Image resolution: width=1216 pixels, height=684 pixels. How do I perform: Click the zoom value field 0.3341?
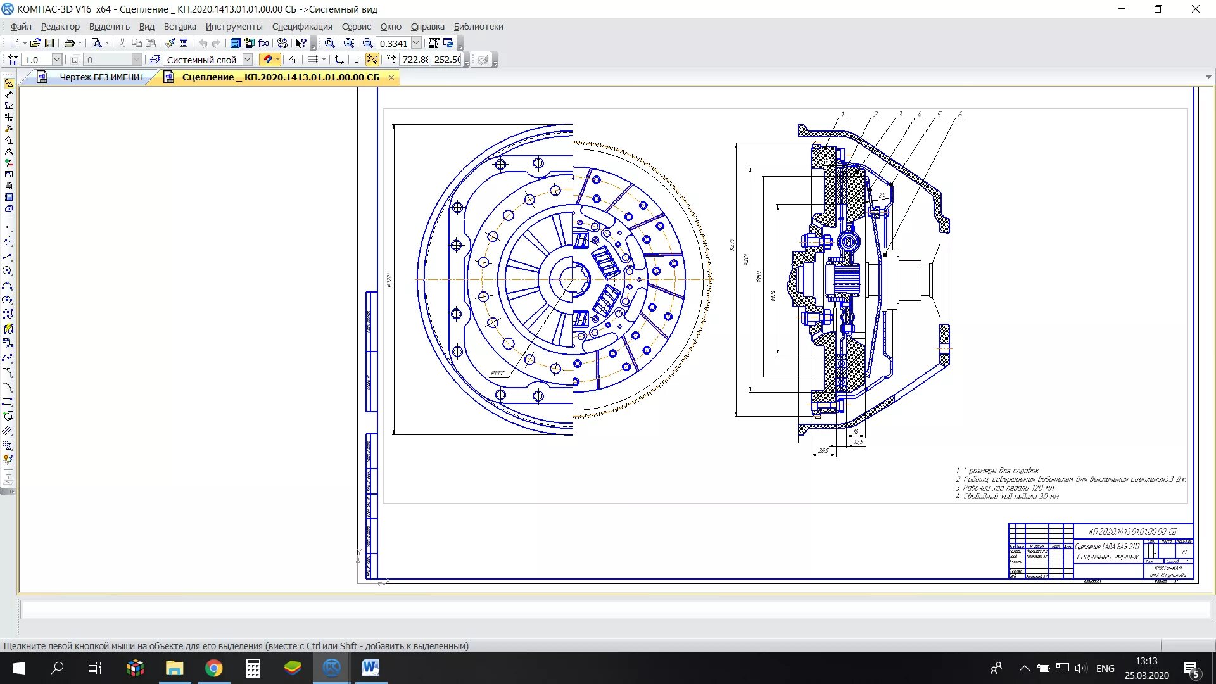[393, 43]
